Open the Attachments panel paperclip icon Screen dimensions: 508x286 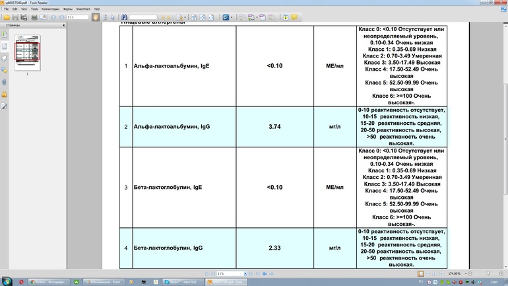(4, 82)
